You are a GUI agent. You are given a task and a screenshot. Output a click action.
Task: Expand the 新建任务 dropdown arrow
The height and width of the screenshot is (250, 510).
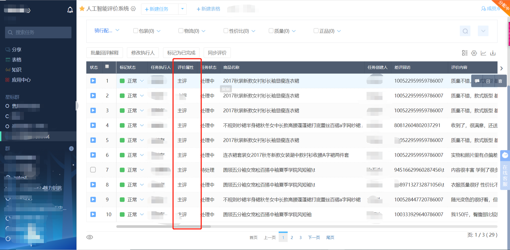tap(182, 9)
